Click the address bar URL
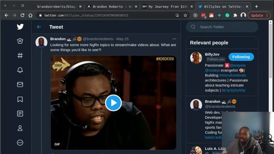Image resolution: width=274 pixels, height=154 pixels. pos(86,15)
